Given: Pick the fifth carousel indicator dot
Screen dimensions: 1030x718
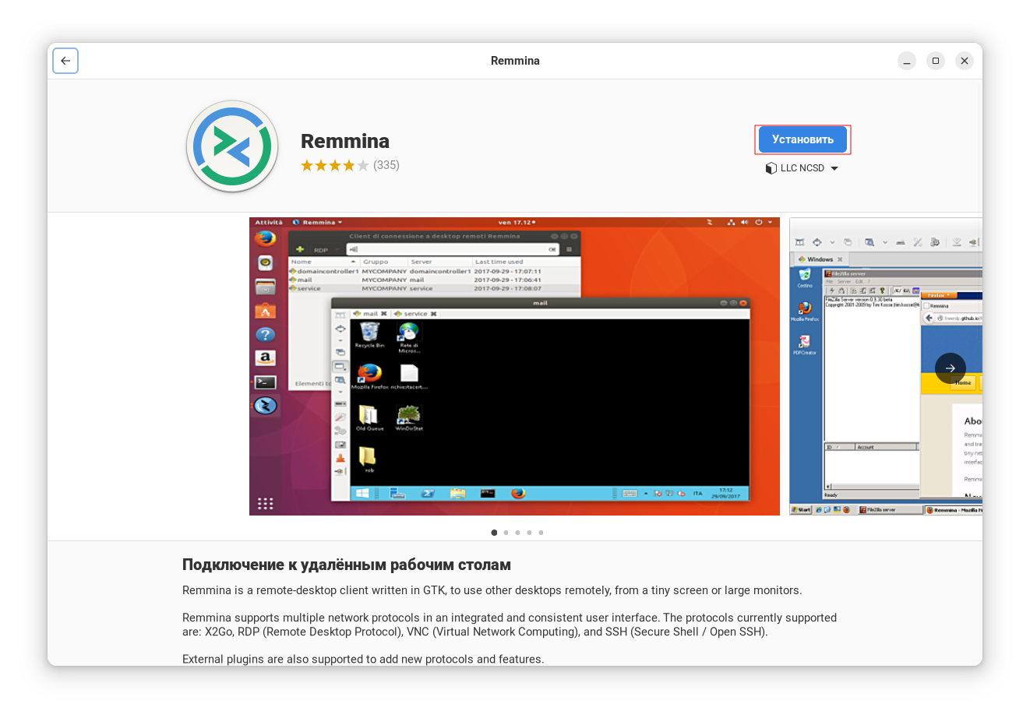Looking at the screenshot, I should point(541,533).
